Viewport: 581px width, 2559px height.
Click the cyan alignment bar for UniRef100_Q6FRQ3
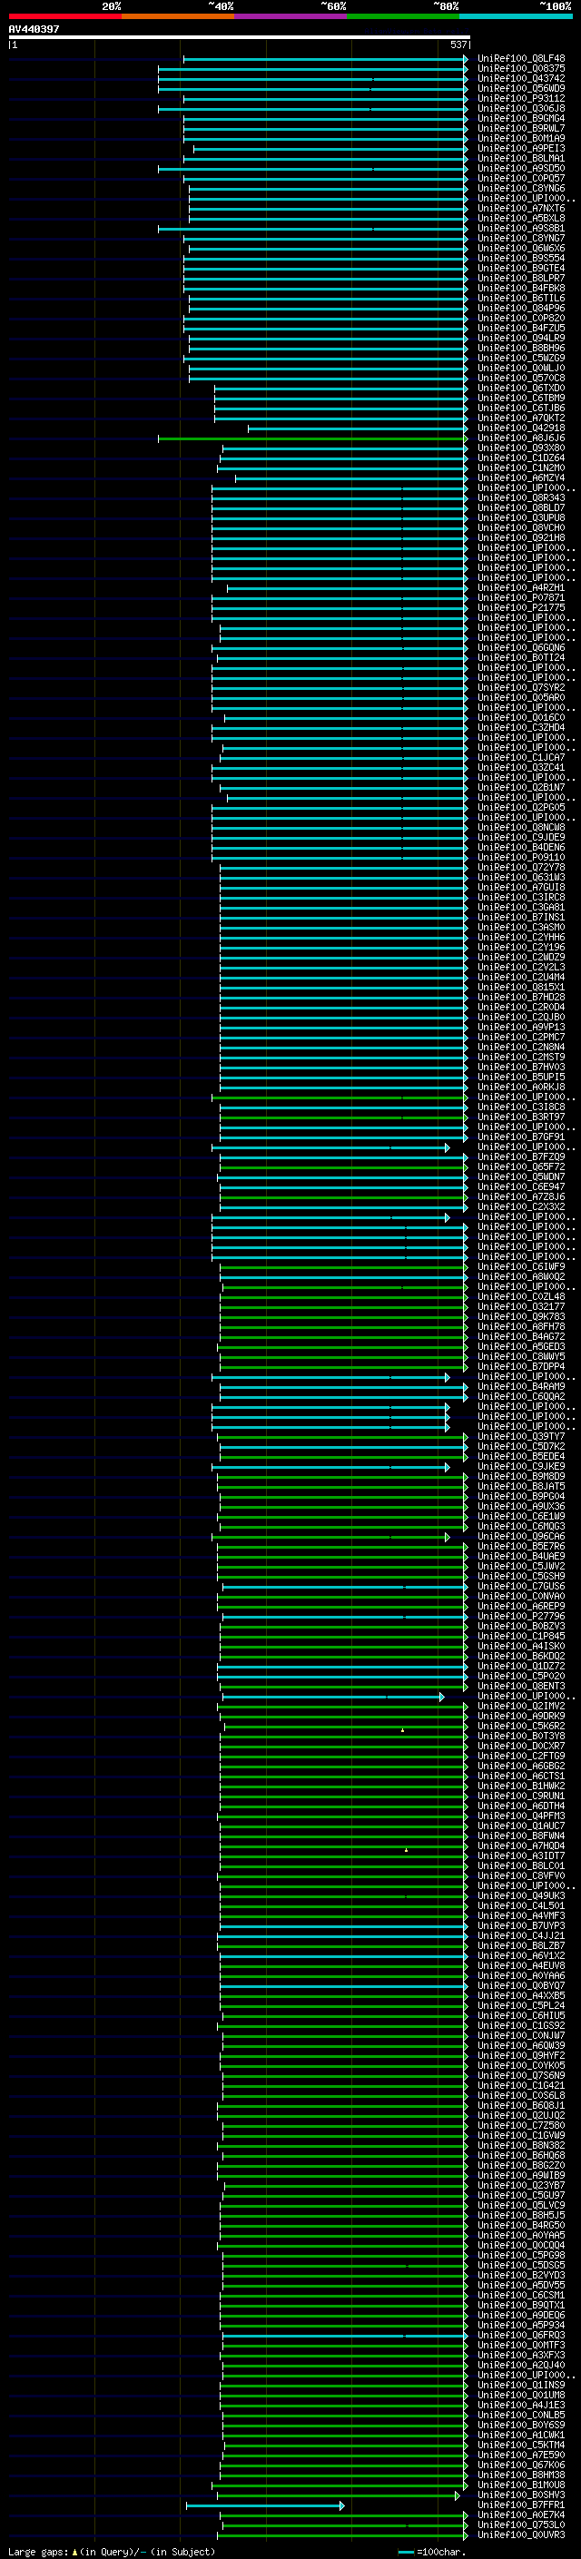345,2336
